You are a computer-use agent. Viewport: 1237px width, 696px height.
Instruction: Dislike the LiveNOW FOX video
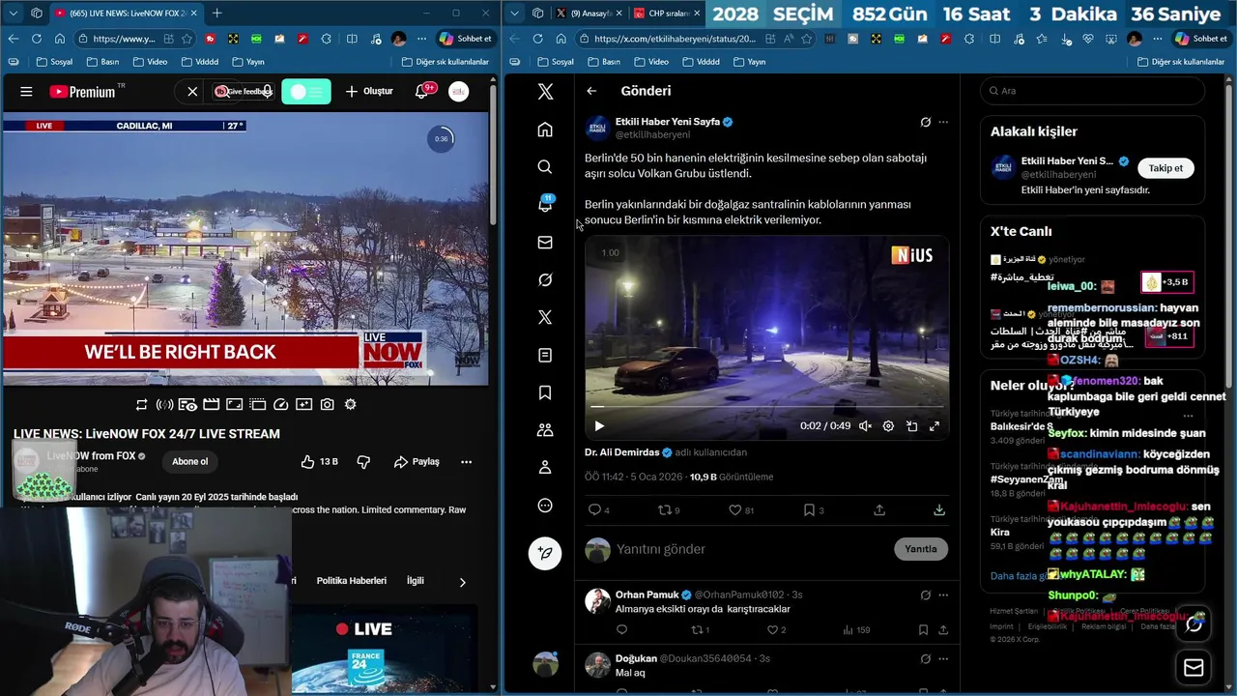tap(363, 462)
